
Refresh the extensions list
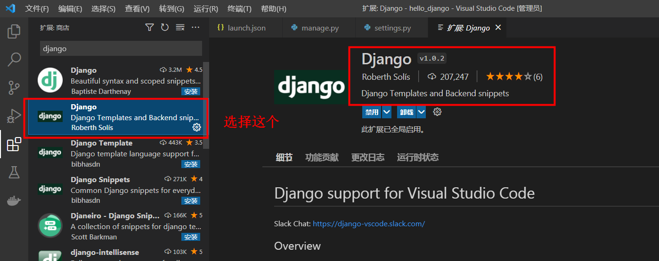164,28
